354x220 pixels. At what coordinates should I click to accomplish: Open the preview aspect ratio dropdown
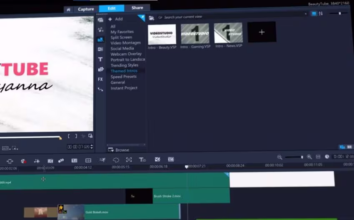click(6, 148)
